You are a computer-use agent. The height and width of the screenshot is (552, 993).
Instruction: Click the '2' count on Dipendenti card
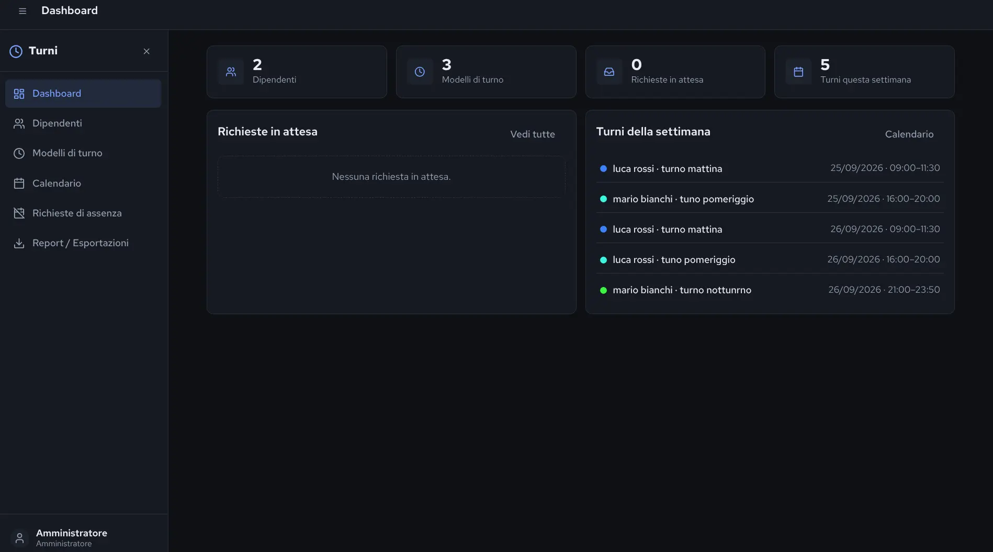coord(257,65)
